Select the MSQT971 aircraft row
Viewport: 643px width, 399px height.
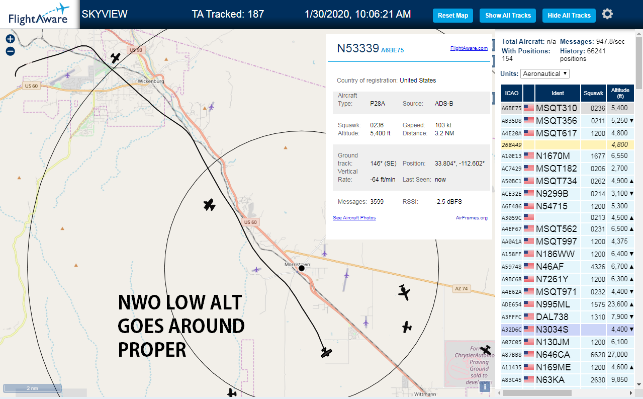click(x=568, y=292)
